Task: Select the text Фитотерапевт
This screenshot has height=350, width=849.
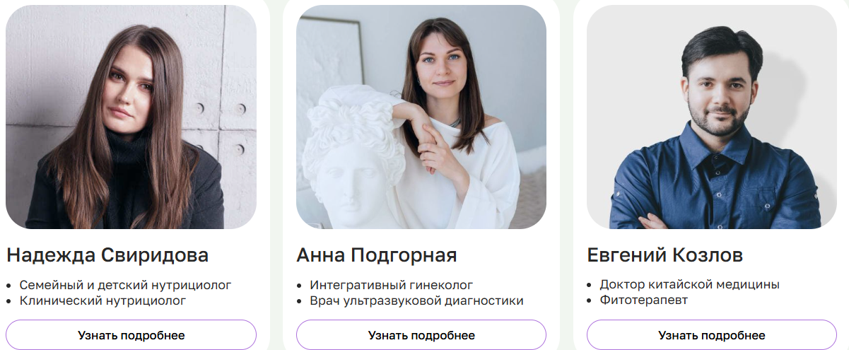Action: (x=643, y=301)
